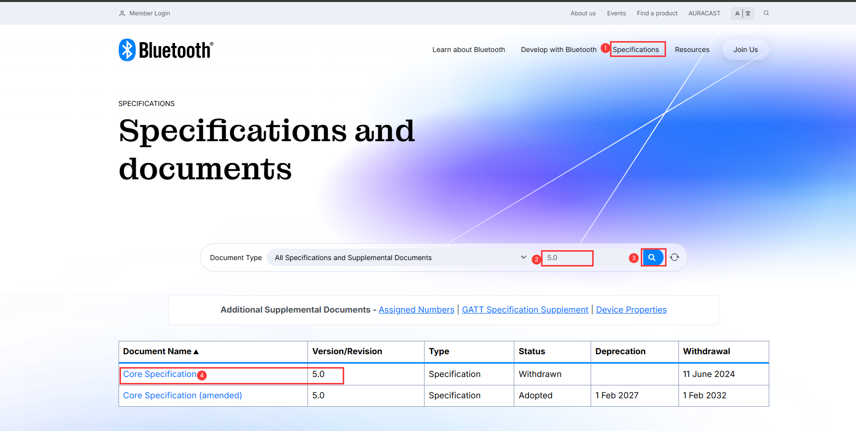This screenshot has width=856, height=431.
Task: Click the Member Login link
Action: [x=149, y=13]
